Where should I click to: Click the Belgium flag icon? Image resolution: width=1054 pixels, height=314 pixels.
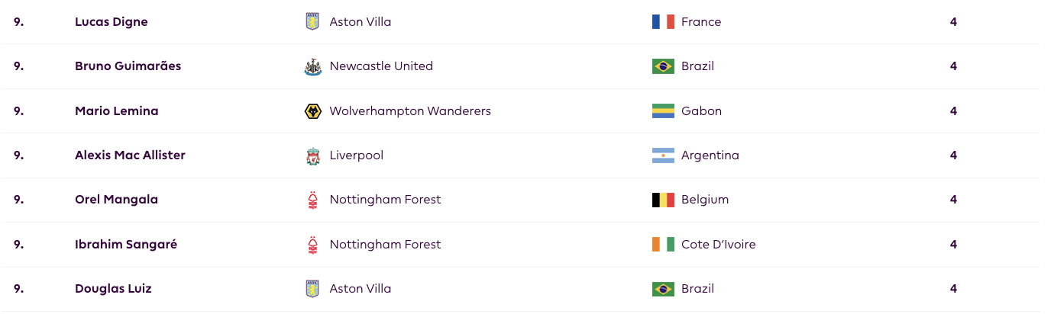[663, 200]
